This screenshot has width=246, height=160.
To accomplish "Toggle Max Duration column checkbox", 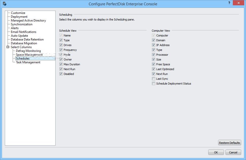I will click(61, 64).
